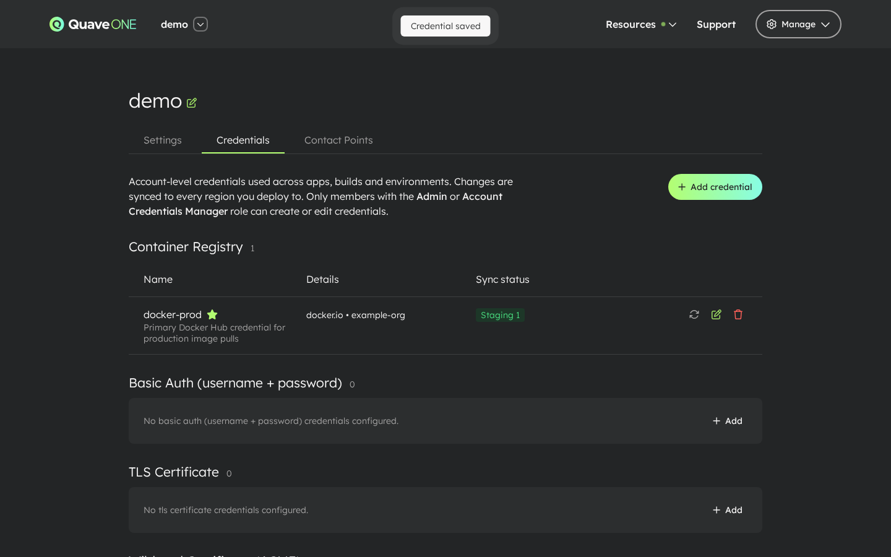Expand the Resources dropdown
This screenshot has height=557, width=891.
[641, 25]
